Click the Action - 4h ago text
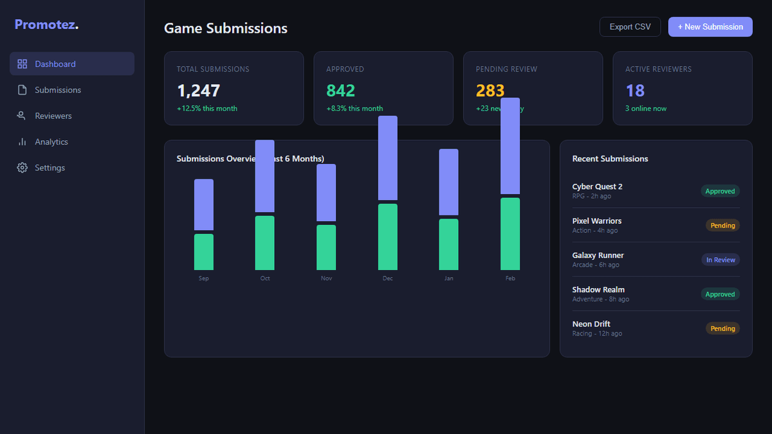This screenshot has height=434, width=772. pos(595,230)
